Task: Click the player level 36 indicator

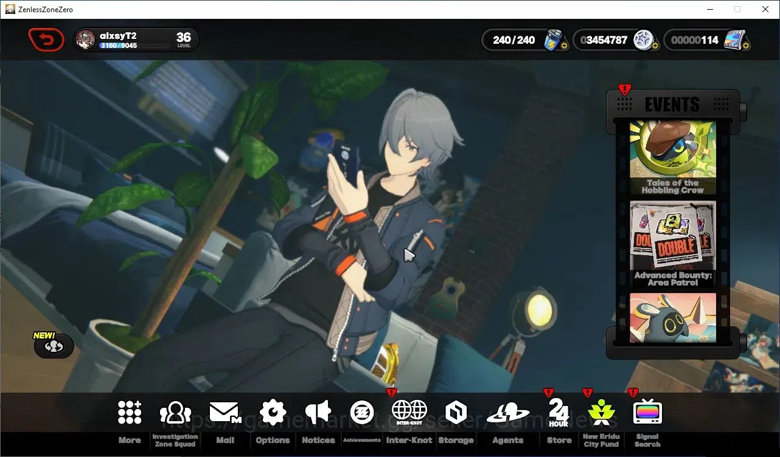Action: pos(184,40)
